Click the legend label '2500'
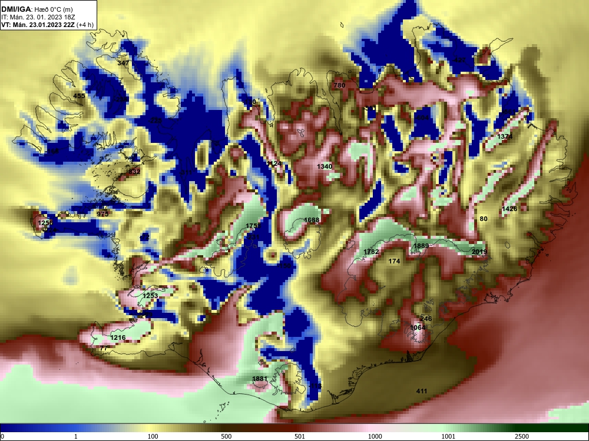 tap(522, 436)
